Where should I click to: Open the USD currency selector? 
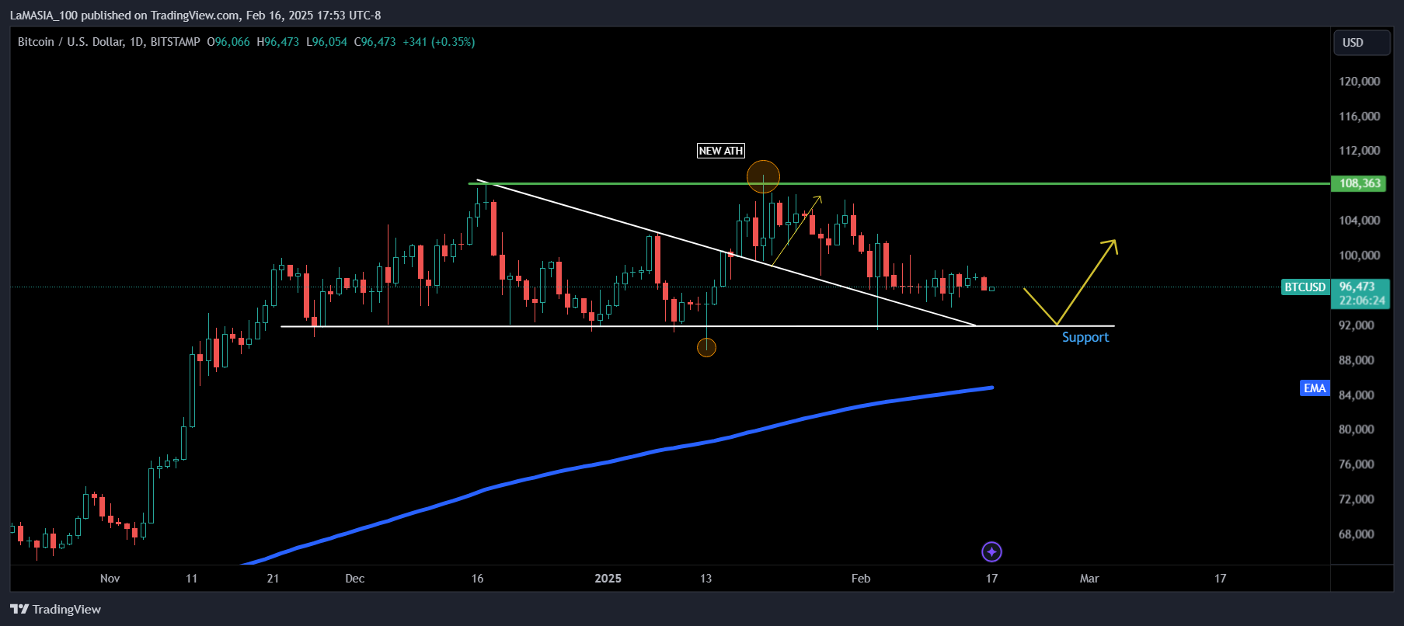tap(1362, 43)
